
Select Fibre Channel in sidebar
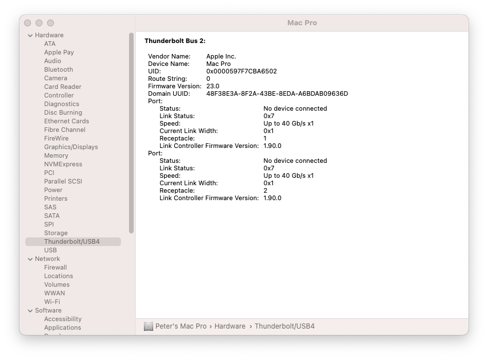point(65,130)
